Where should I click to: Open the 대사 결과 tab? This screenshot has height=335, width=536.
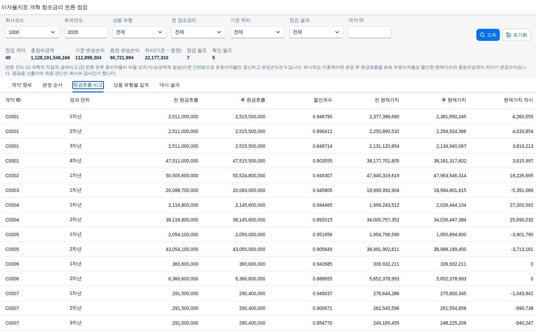[x=170, y=85]
